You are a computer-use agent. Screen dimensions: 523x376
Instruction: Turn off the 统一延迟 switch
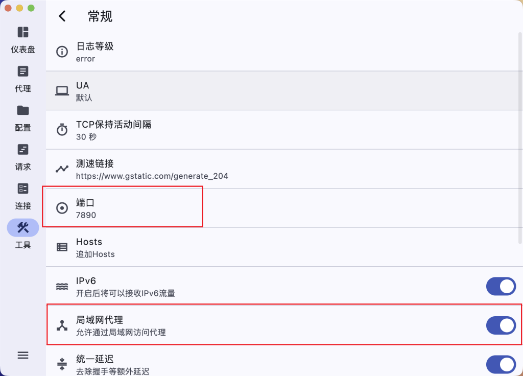501,364
